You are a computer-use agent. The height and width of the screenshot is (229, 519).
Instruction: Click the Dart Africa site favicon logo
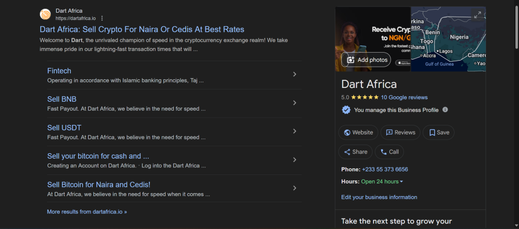(x=45, y=14)
